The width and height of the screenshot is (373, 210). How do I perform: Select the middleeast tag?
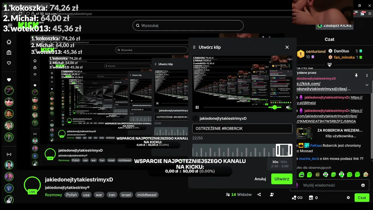pyautogui.click(x=147, y=195)
